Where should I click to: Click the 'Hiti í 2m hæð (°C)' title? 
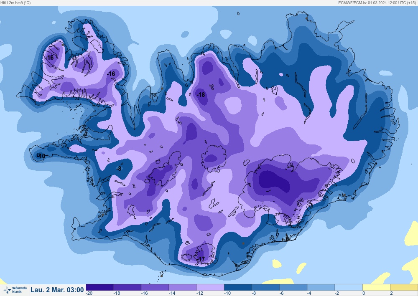pyautogui.click(x=15, y=3)
